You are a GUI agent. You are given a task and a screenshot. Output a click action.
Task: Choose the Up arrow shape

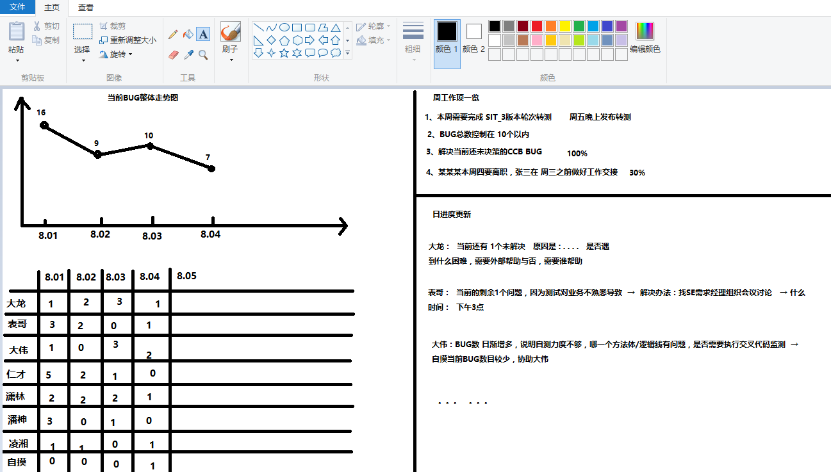[x=335, y=40]
